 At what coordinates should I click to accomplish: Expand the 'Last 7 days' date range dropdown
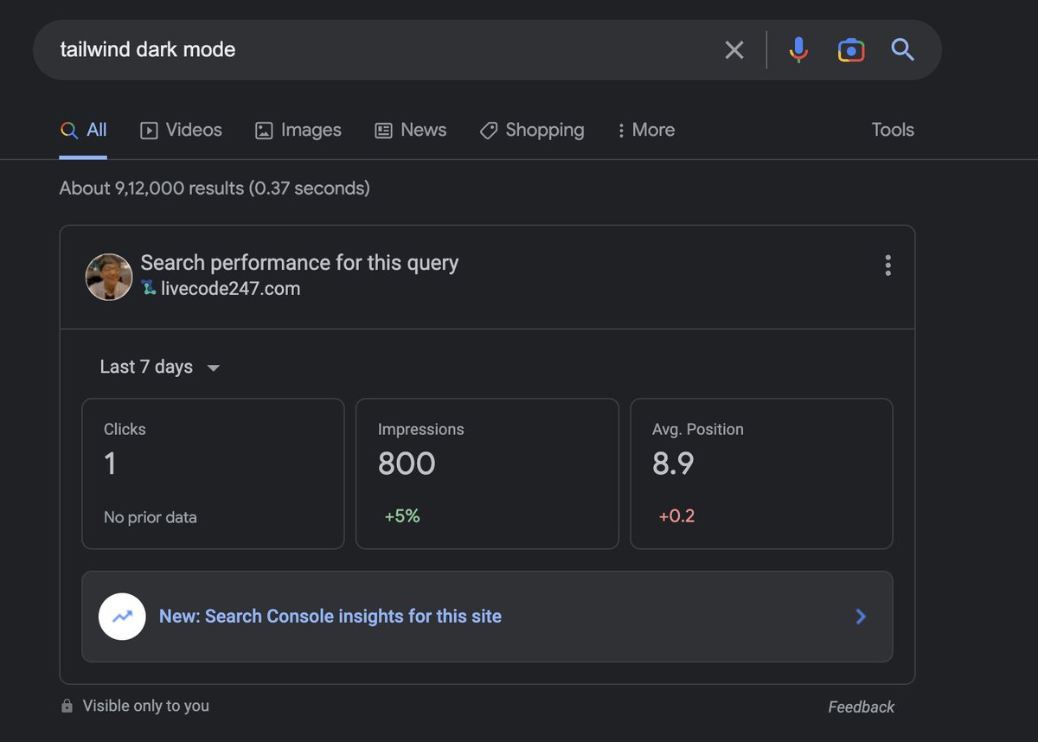coord(160,367)
